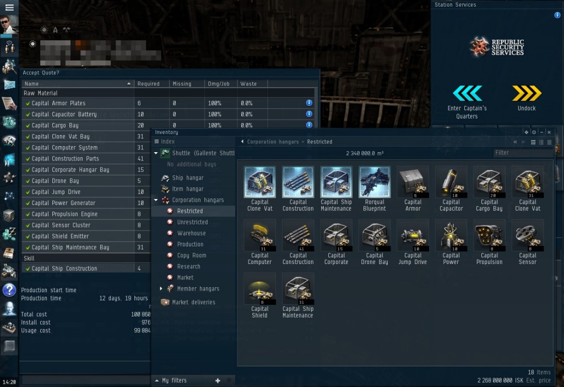The width and height of the screenshot is (564, 387).
Task: Sort quote list by Waste column
Action: tap(252, 84)
